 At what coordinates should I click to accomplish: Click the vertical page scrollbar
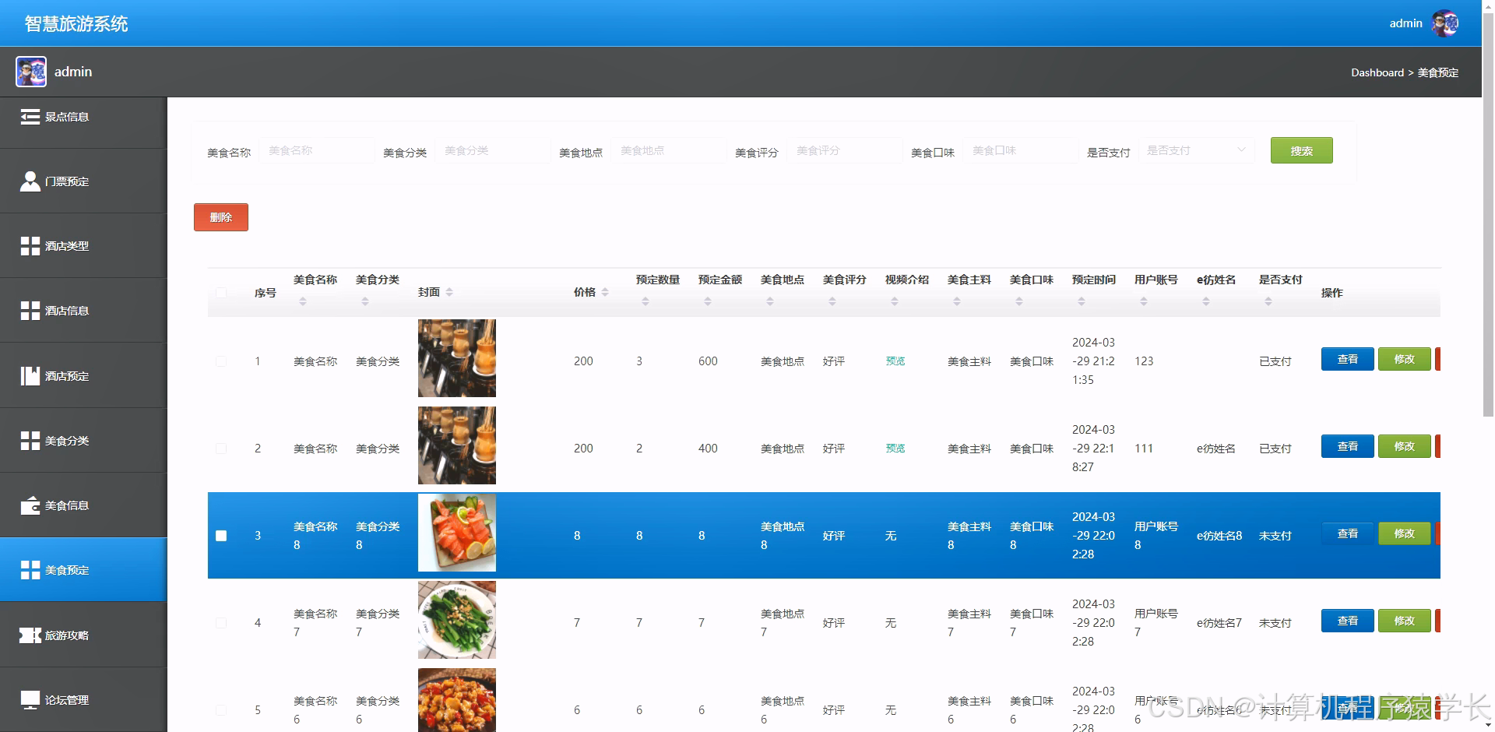1488,214
